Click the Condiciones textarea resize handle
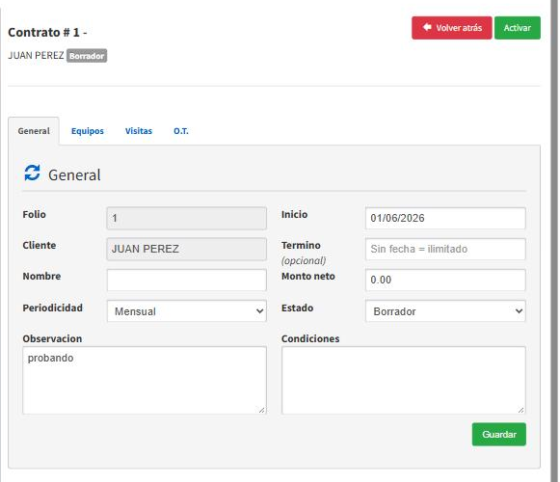Viewport: 560px width, 482px height. click(521, 410)
